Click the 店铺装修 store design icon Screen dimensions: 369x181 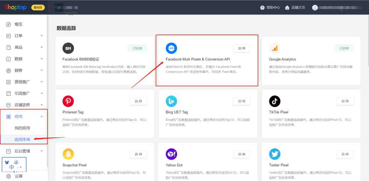tap(9, 105)
